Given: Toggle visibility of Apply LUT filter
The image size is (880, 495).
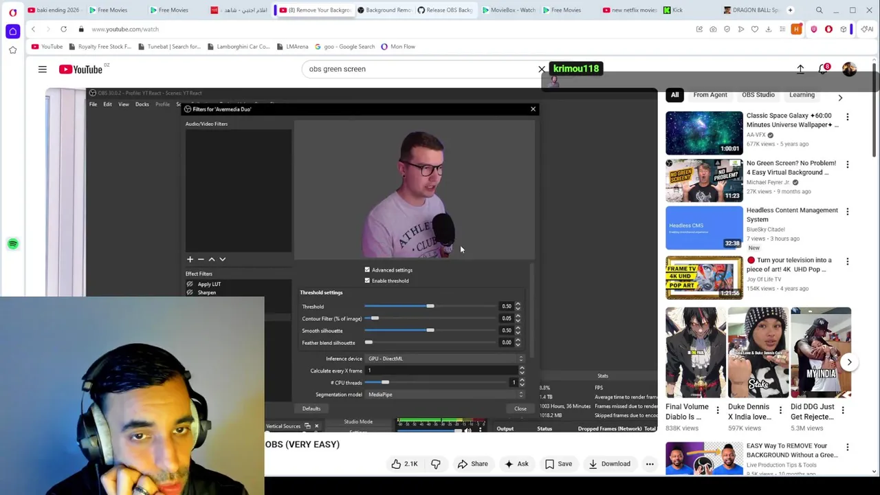Looking at the screenshot, I should click(190, 284).
